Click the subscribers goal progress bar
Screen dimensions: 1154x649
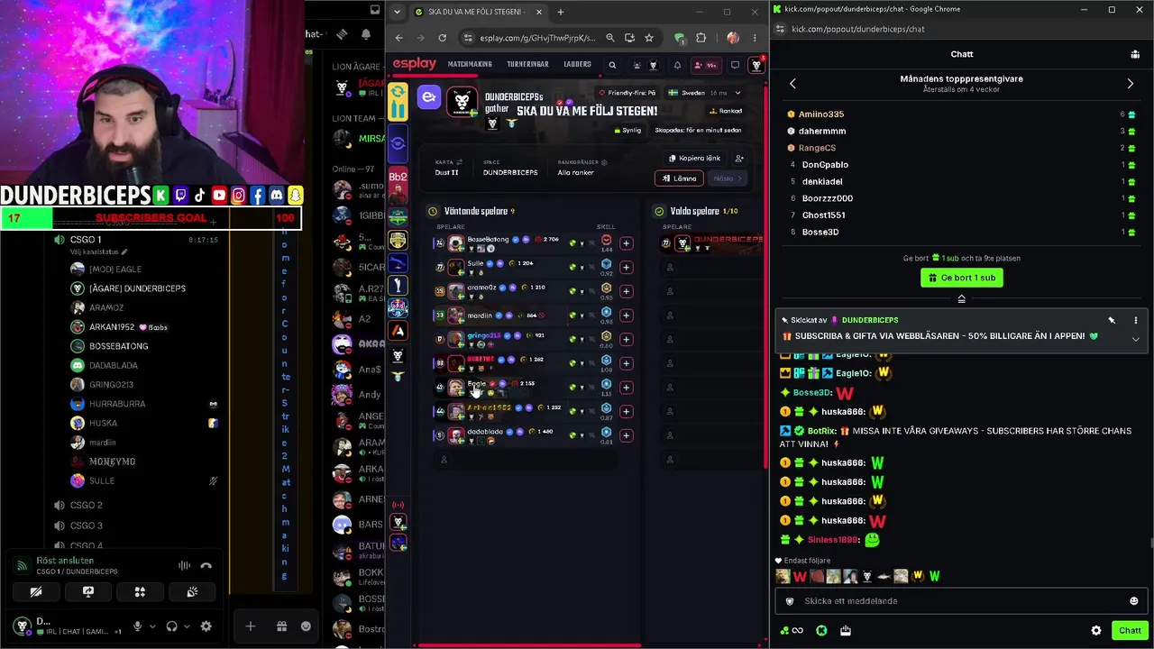pos(151,218)
